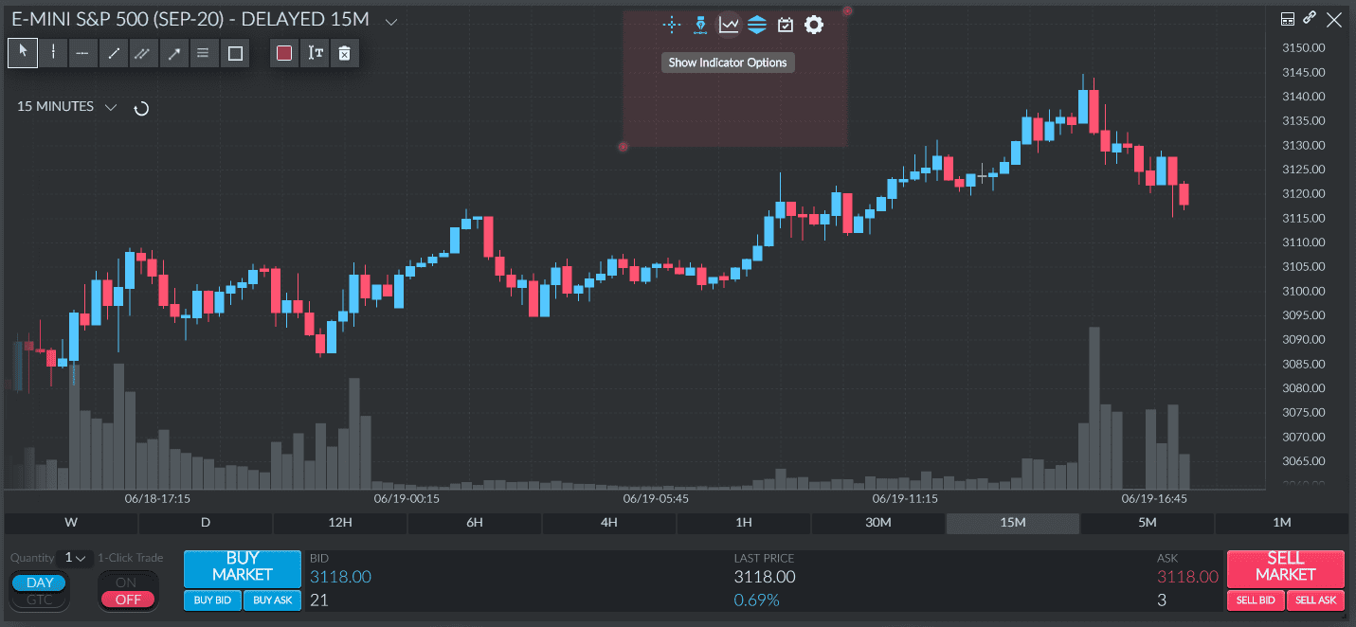
Task: Turn 1-Click Trade on
Action: [x=128, y=582]
